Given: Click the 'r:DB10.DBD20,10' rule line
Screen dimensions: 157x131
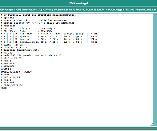Looking at the screenshot, I should (12, 85).
